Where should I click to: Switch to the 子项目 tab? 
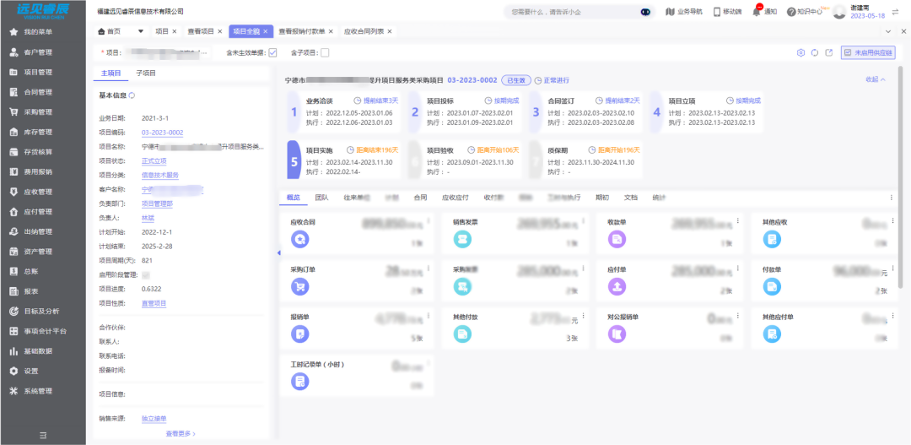coord(146,73)
